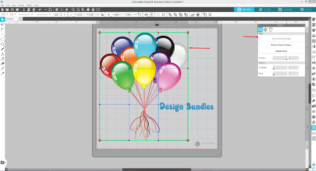Click the Fit to Page icon
316x171 pixels.
pos(98,9)
